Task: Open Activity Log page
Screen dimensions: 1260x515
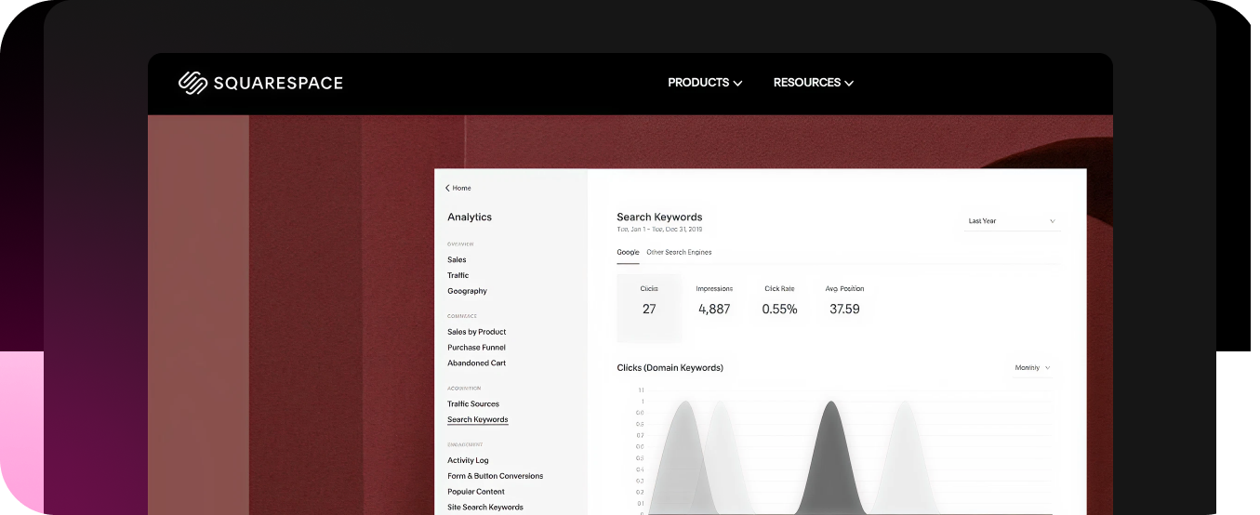Action: (468, 461)
